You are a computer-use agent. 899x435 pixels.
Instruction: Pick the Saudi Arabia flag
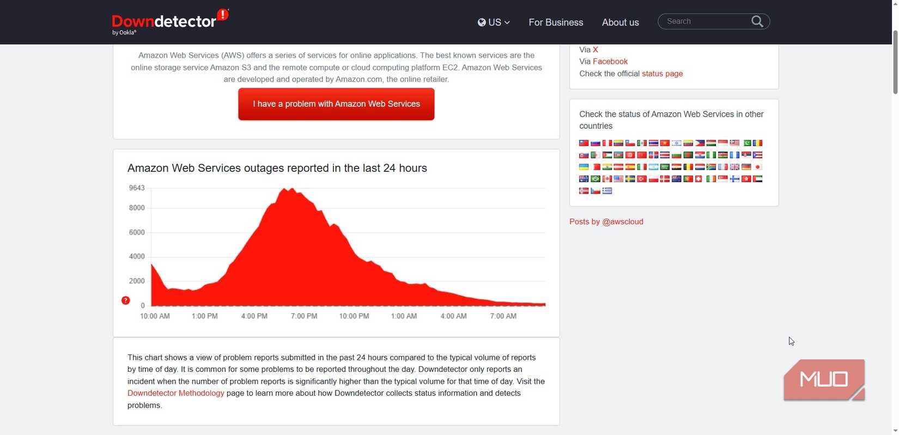(x=665, y=167)
